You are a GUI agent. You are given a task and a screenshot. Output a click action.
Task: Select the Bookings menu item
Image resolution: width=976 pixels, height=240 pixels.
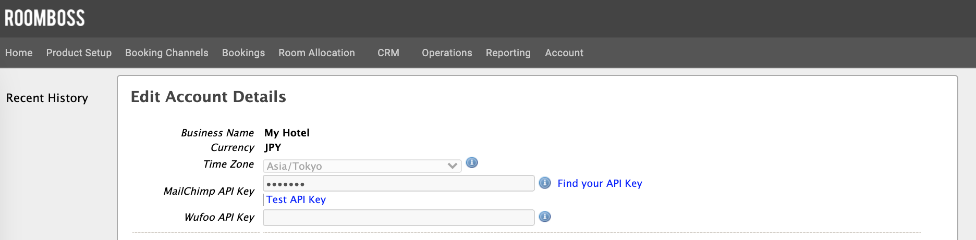[243, 53]
